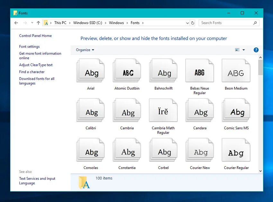This screenshot has height=202, width=273.
Task: Select the Consolas font icon
Action: click(91, 150)
